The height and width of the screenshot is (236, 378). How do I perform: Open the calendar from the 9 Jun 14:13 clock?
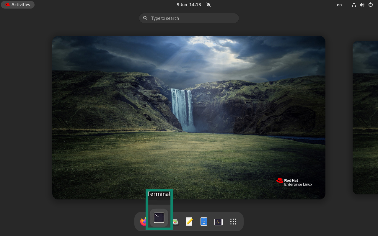click(x=189, y=5)
